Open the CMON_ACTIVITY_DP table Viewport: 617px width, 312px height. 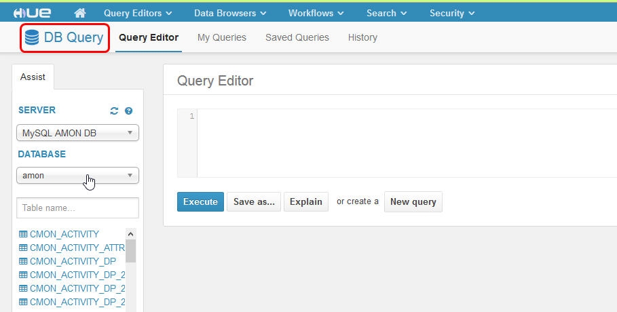point(73,261)
